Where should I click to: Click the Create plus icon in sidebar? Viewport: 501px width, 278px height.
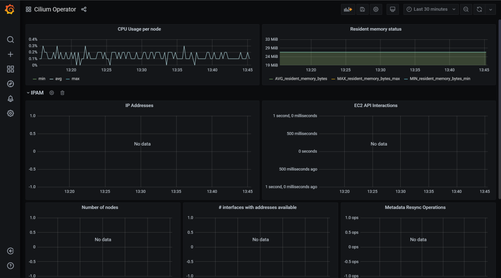(x=10, y=54)
